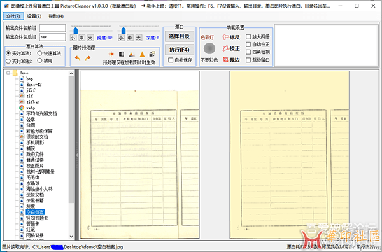
Task: Select the 校正图片 file in tree
Action: [35, 165]
